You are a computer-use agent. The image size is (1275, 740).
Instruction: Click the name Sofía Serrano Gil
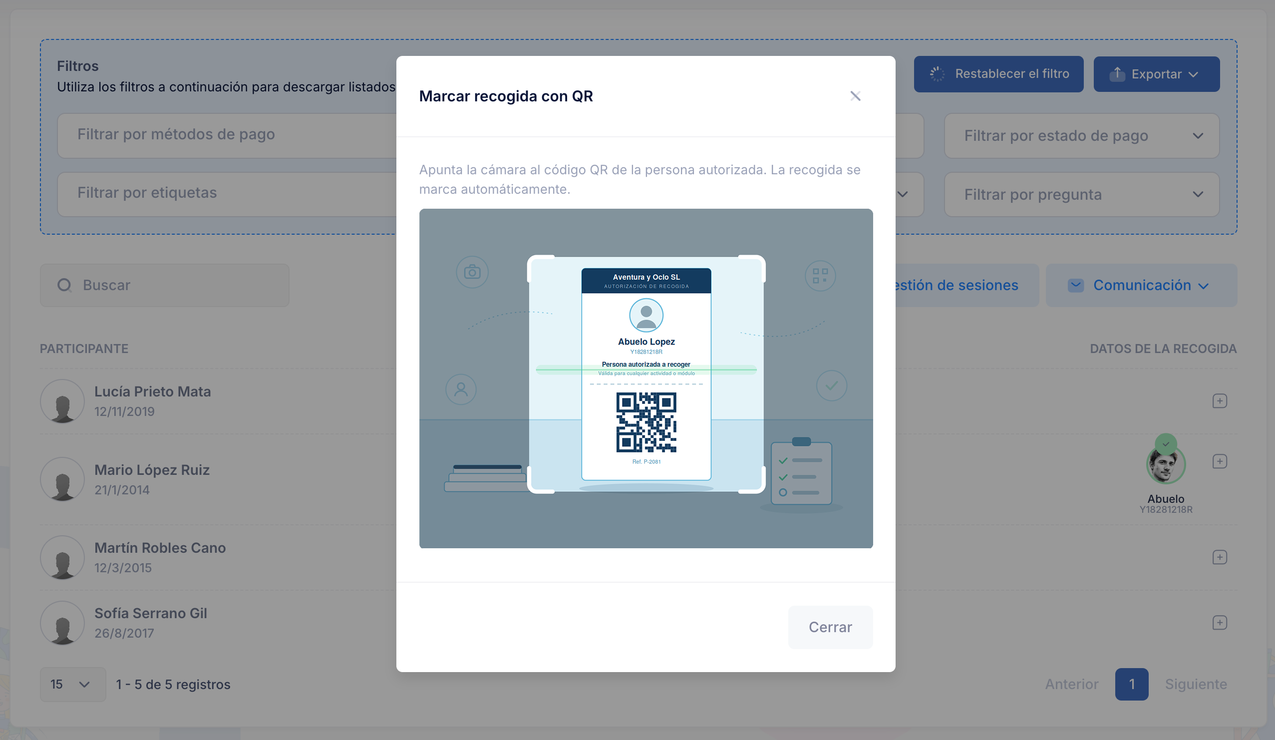coord(151,614)
